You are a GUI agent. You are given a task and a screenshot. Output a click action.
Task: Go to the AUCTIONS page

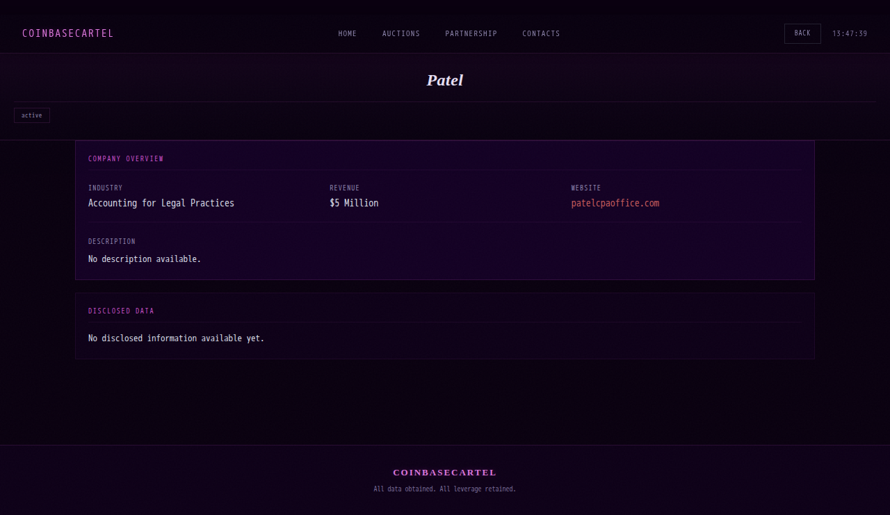pos(401,33)
